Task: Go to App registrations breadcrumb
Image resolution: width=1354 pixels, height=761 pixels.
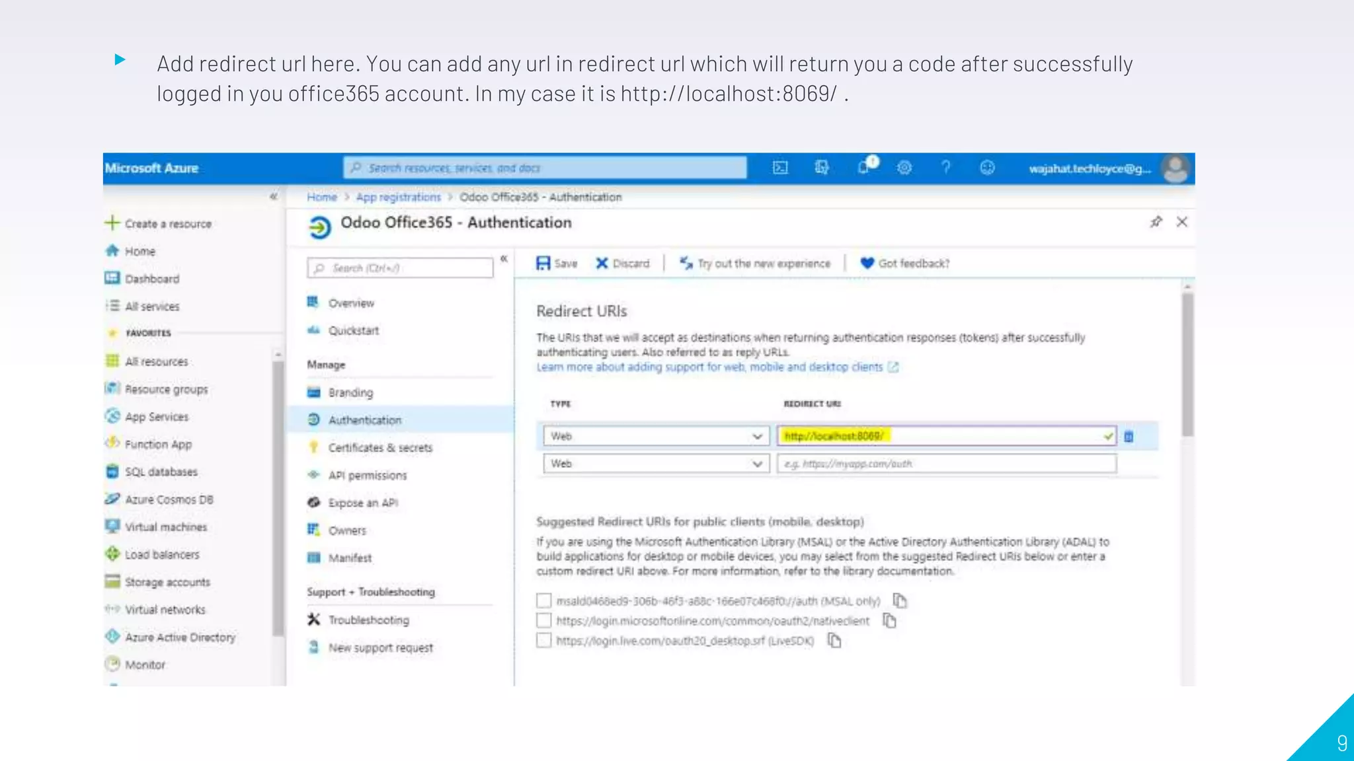Action: pyautogui.click(x=398, y=197)
